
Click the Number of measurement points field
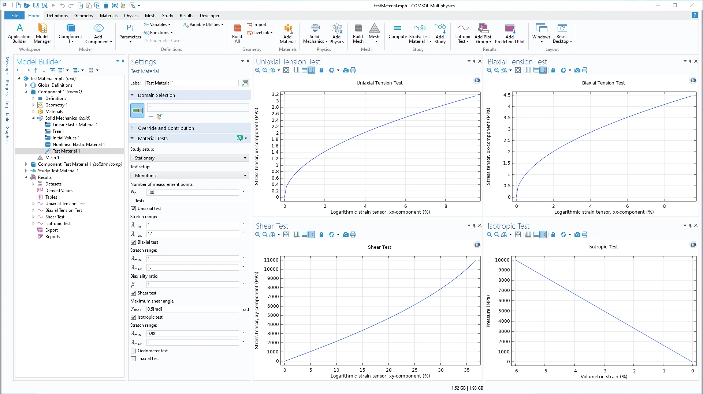pyautogui.click(x=192, y=192)
